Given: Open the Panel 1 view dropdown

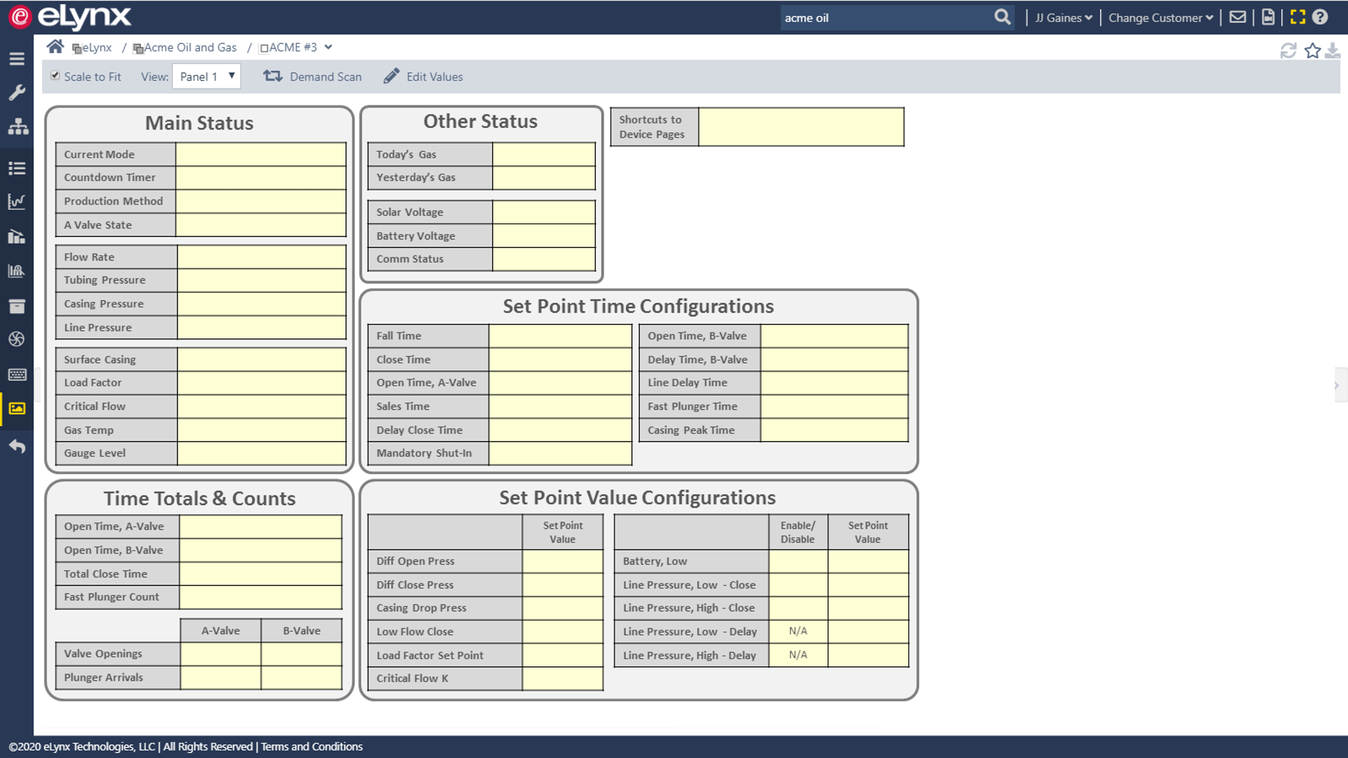Looking at the screenshot, I should point(206,77).
